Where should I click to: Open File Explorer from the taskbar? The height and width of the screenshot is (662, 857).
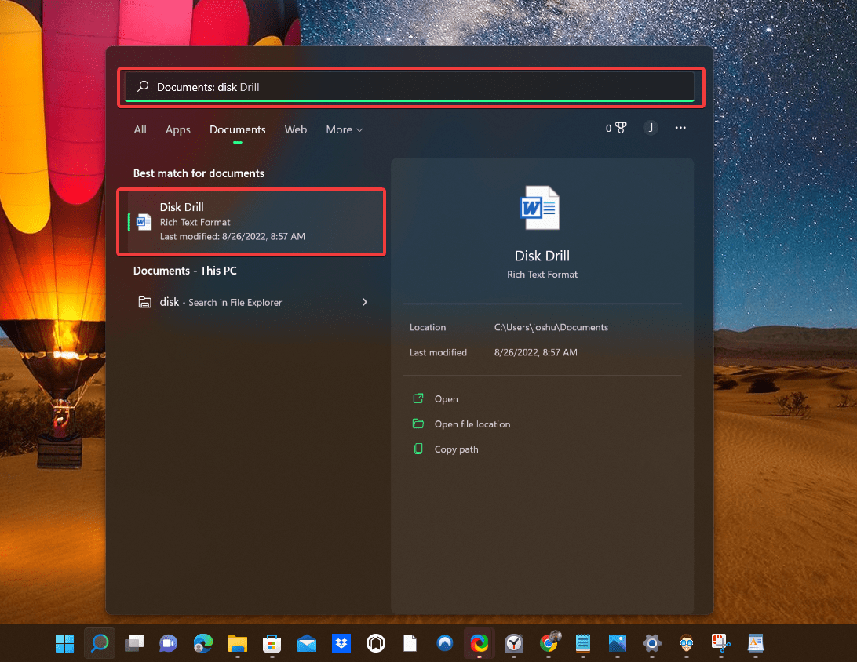[238, 643]
